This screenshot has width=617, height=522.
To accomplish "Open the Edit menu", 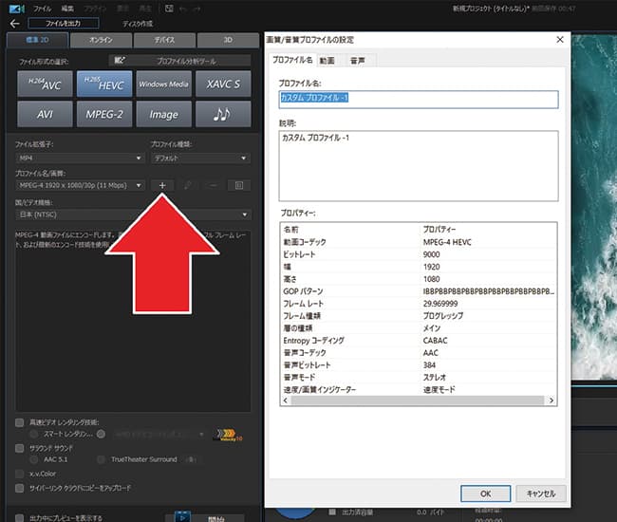I will [67, 9].
